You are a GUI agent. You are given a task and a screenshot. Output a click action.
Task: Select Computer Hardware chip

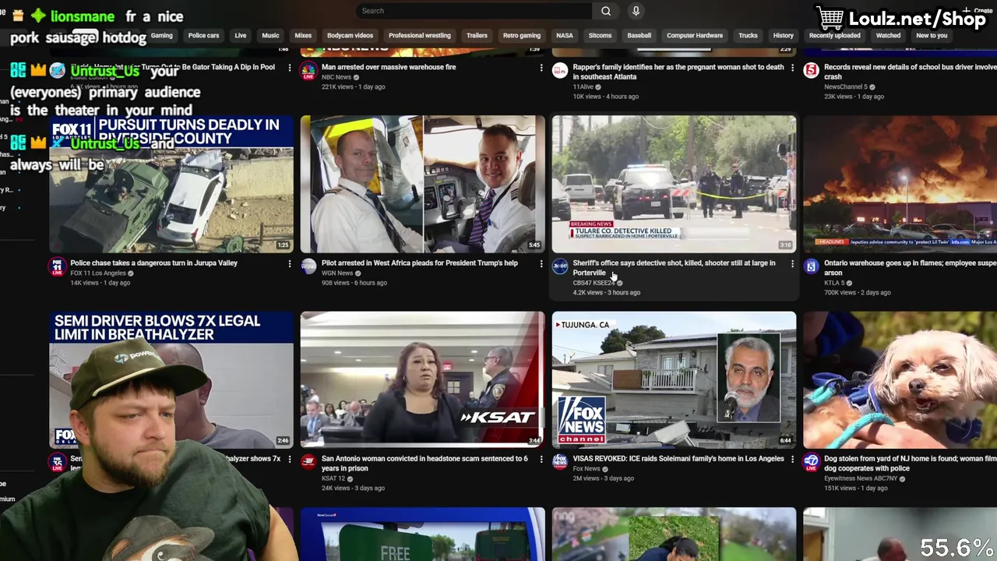[x=694, y=35]
